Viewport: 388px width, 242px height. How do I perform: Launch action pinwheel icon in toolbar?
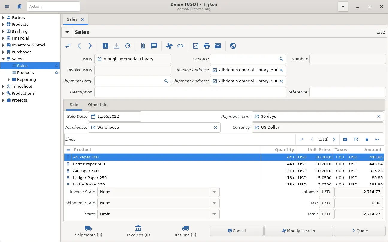pos(169,46)
